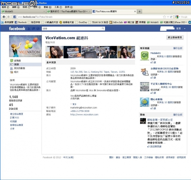The height and width of the screenshot is (180, 191).
Task: Click 訂閱 RSS in the left sidebar
Action: tap(15, 118)
